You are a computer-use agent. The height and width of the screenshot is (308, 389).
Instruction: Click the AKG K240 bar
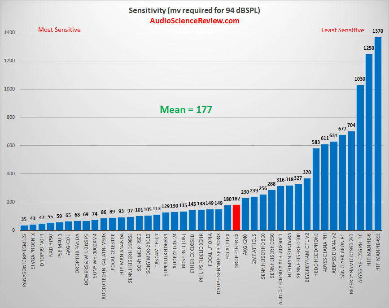(x=245, y=214)
